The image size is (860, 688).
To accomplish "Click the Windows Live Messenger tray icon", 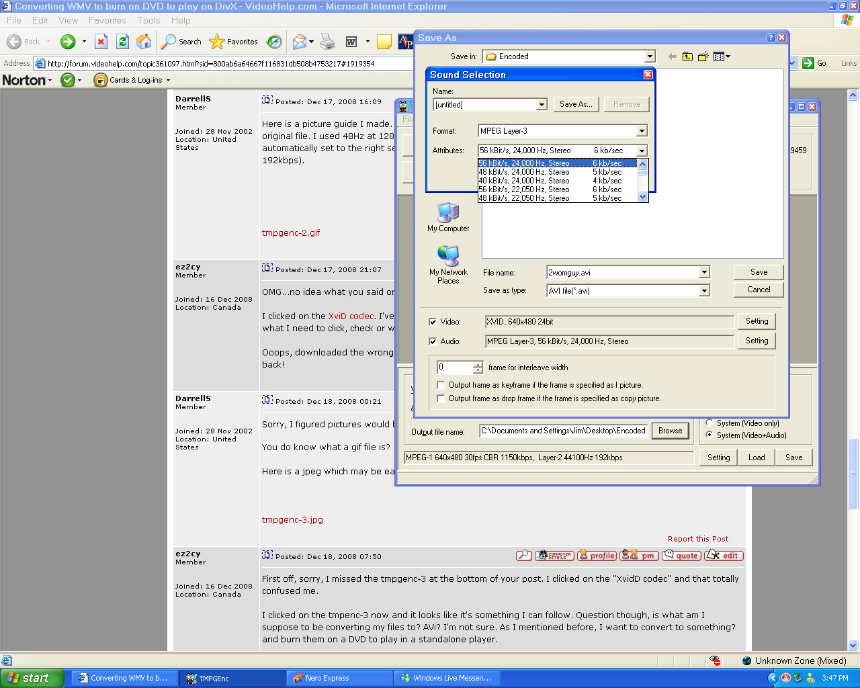I will 810,678.
